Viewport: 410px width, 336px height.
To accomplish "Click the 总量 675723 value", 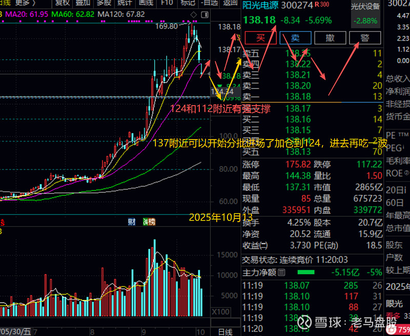I will coord(367,199).
